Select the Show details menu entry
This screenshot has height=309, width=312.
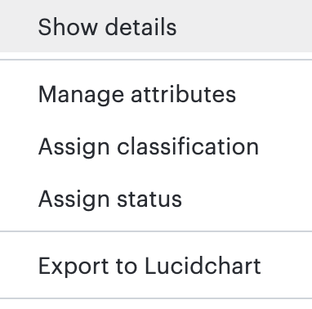tap(156, 26)
